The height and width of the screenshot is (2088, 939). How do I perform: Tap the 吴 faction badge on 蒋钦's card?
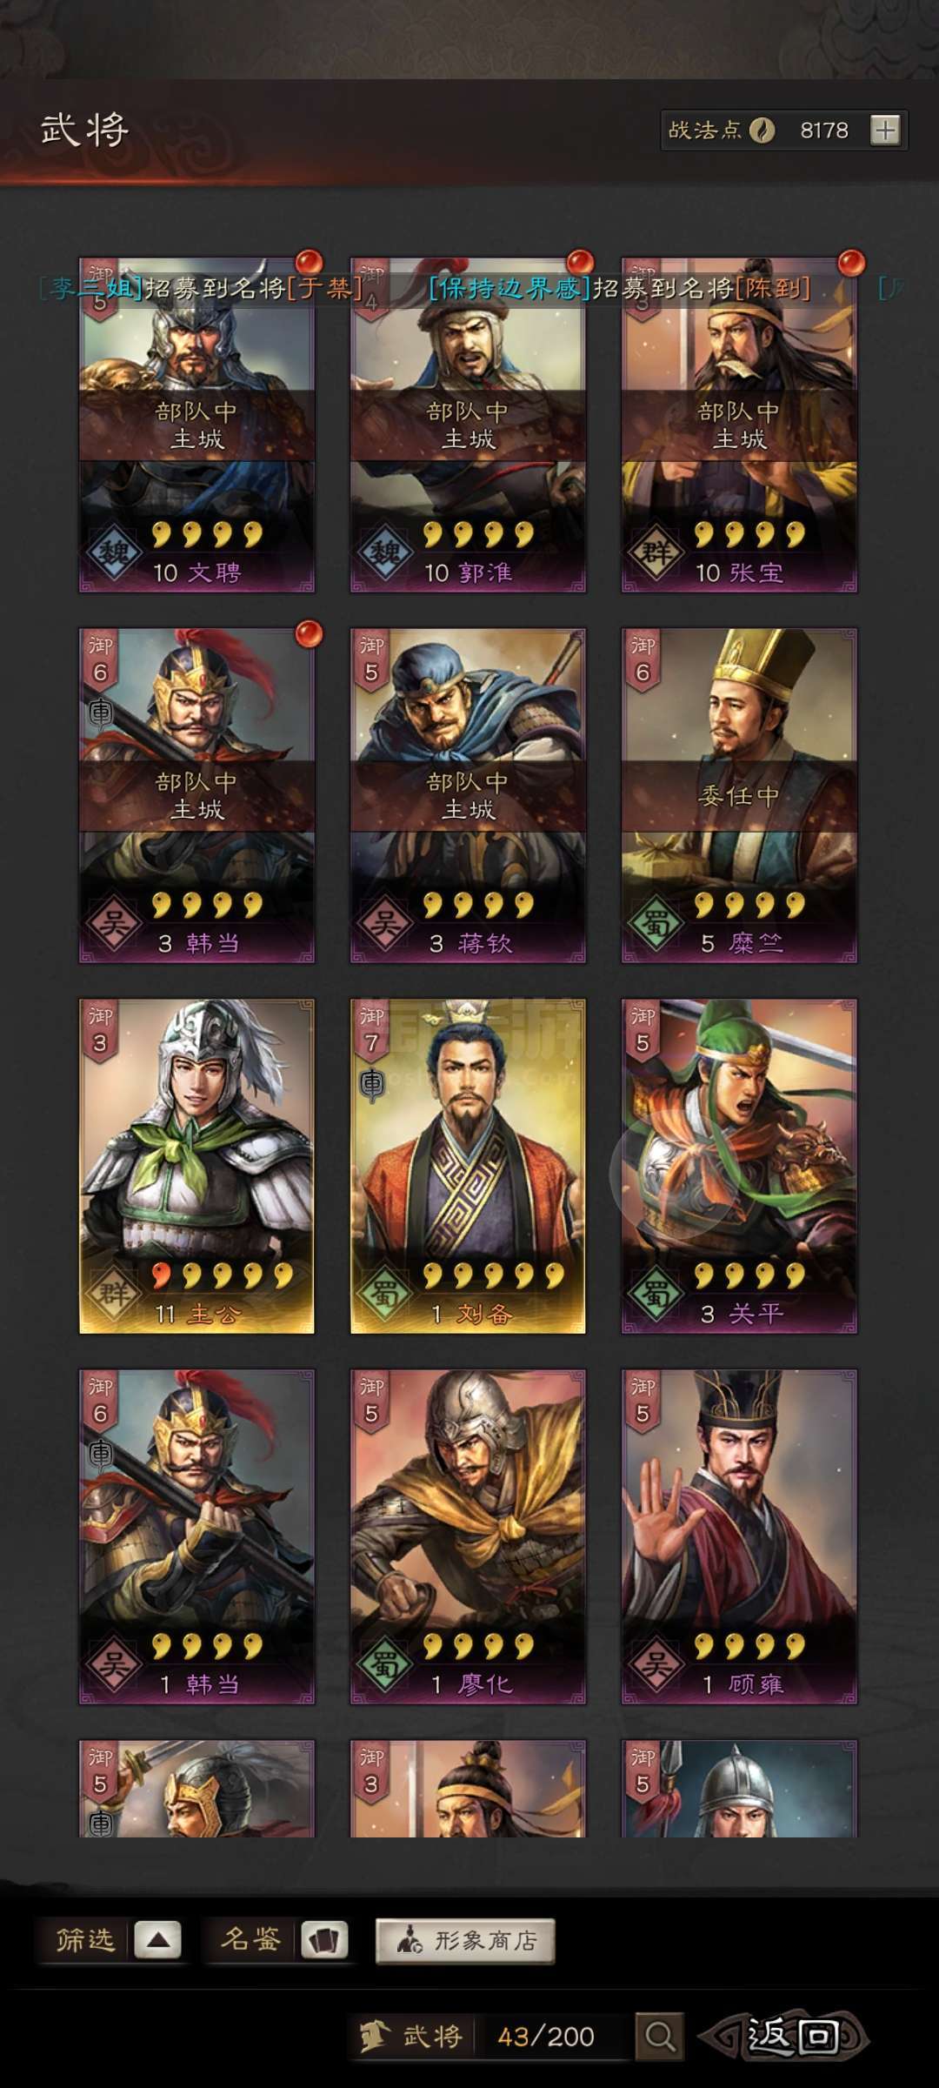pyautogui.click(x=385, y=923)
